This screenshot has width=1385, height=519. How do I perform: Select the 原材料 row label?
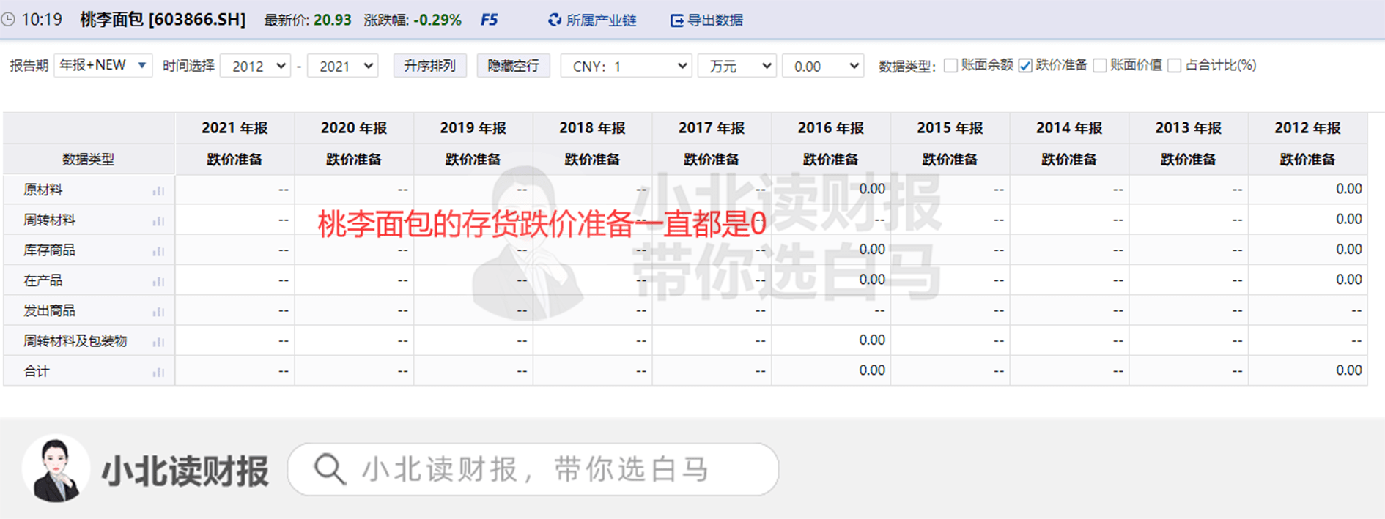(43, 190)
